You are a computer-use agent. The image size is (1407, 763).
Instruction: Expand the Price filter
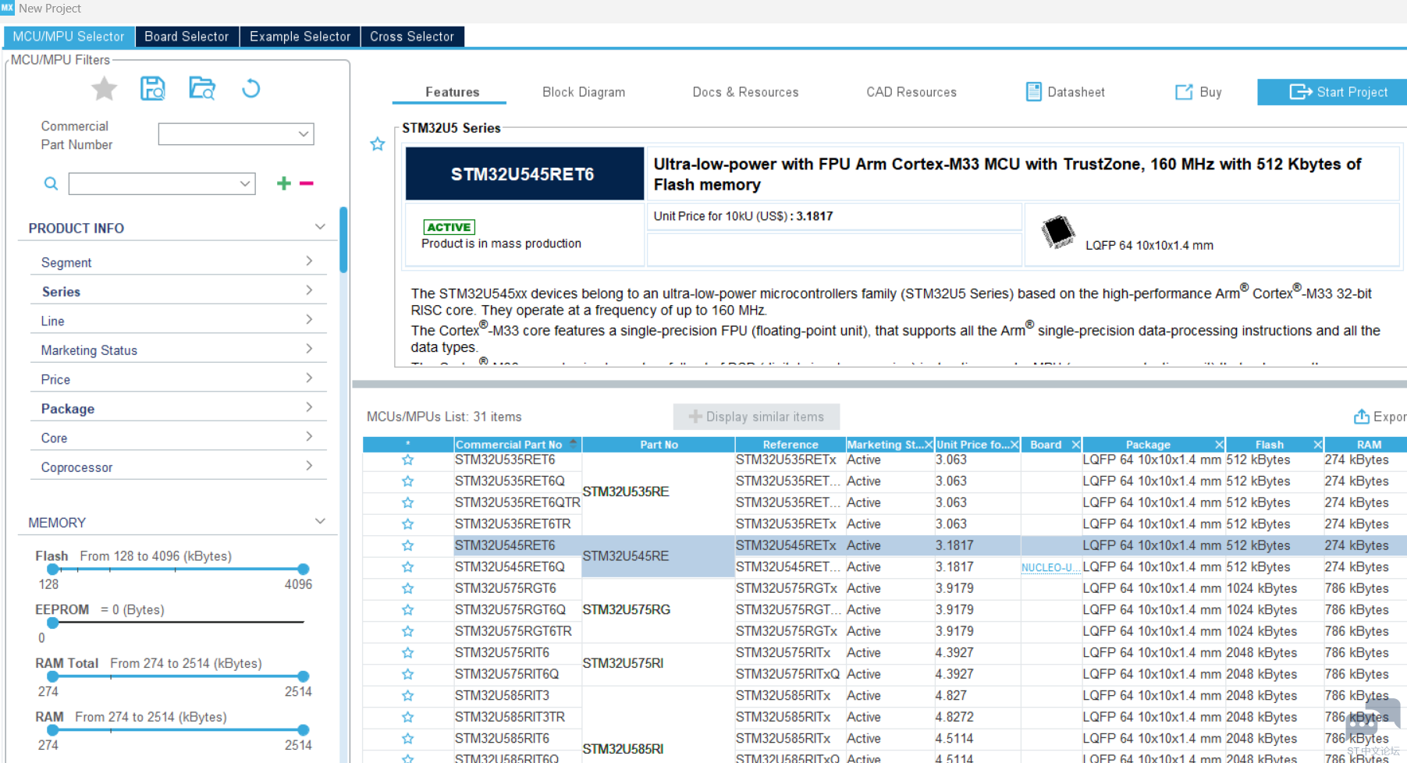[309, 378]
